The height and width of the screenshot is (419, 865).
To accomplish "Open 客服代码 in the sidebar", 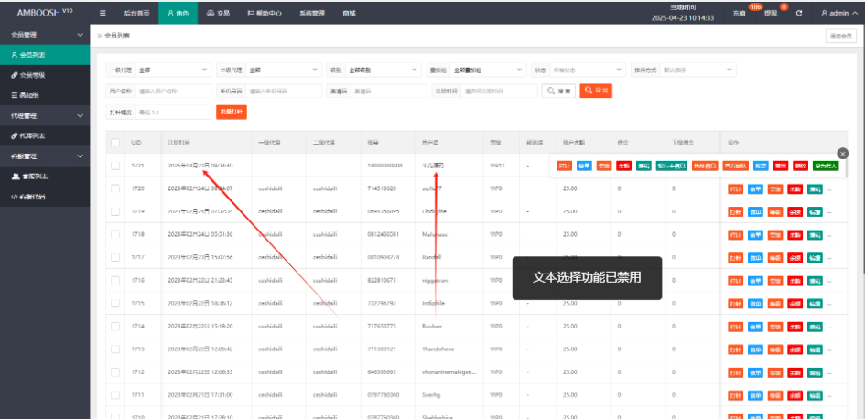I will (x=45, y=197).
